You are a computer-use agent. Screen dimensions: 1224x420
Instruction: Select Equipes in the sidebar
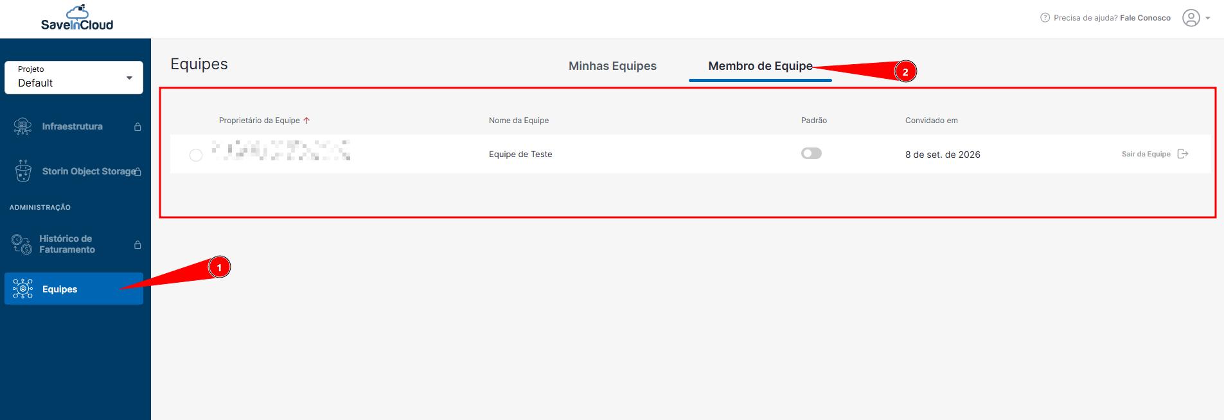(x=74, y=289)
